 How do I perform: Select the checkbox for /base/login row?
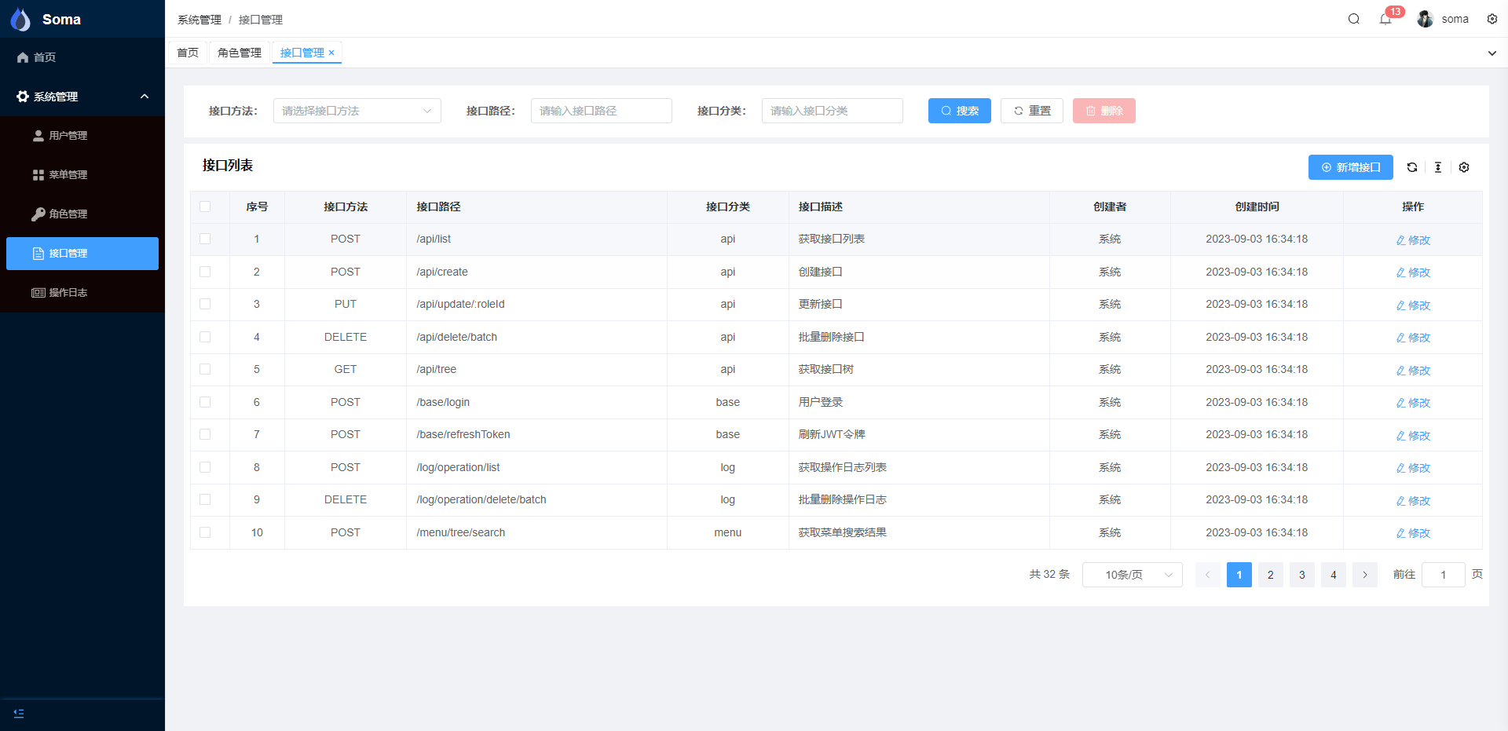(x=205, y=402)
